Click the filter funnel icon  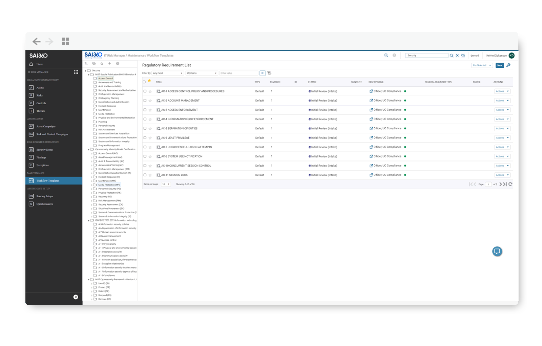pyautogui.click(x=269, y=73)
